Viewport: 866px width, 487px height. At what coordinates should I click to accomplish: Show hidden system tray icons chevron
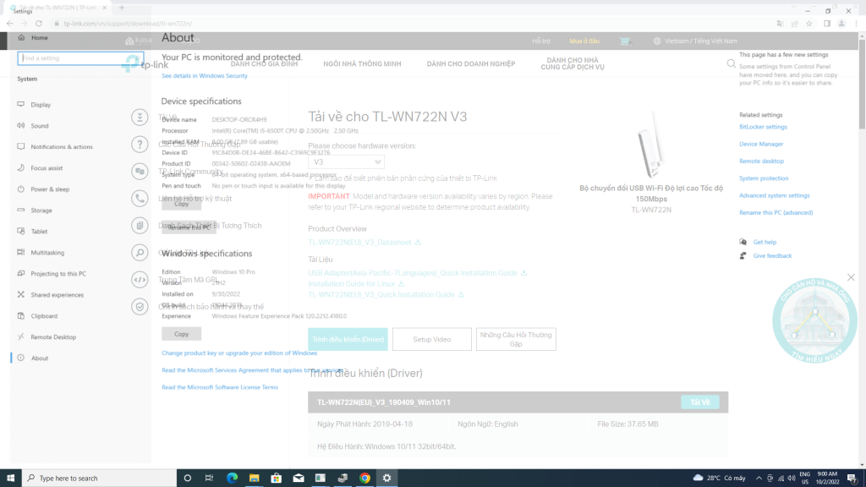pyautogui.click(x=759, y=479)
